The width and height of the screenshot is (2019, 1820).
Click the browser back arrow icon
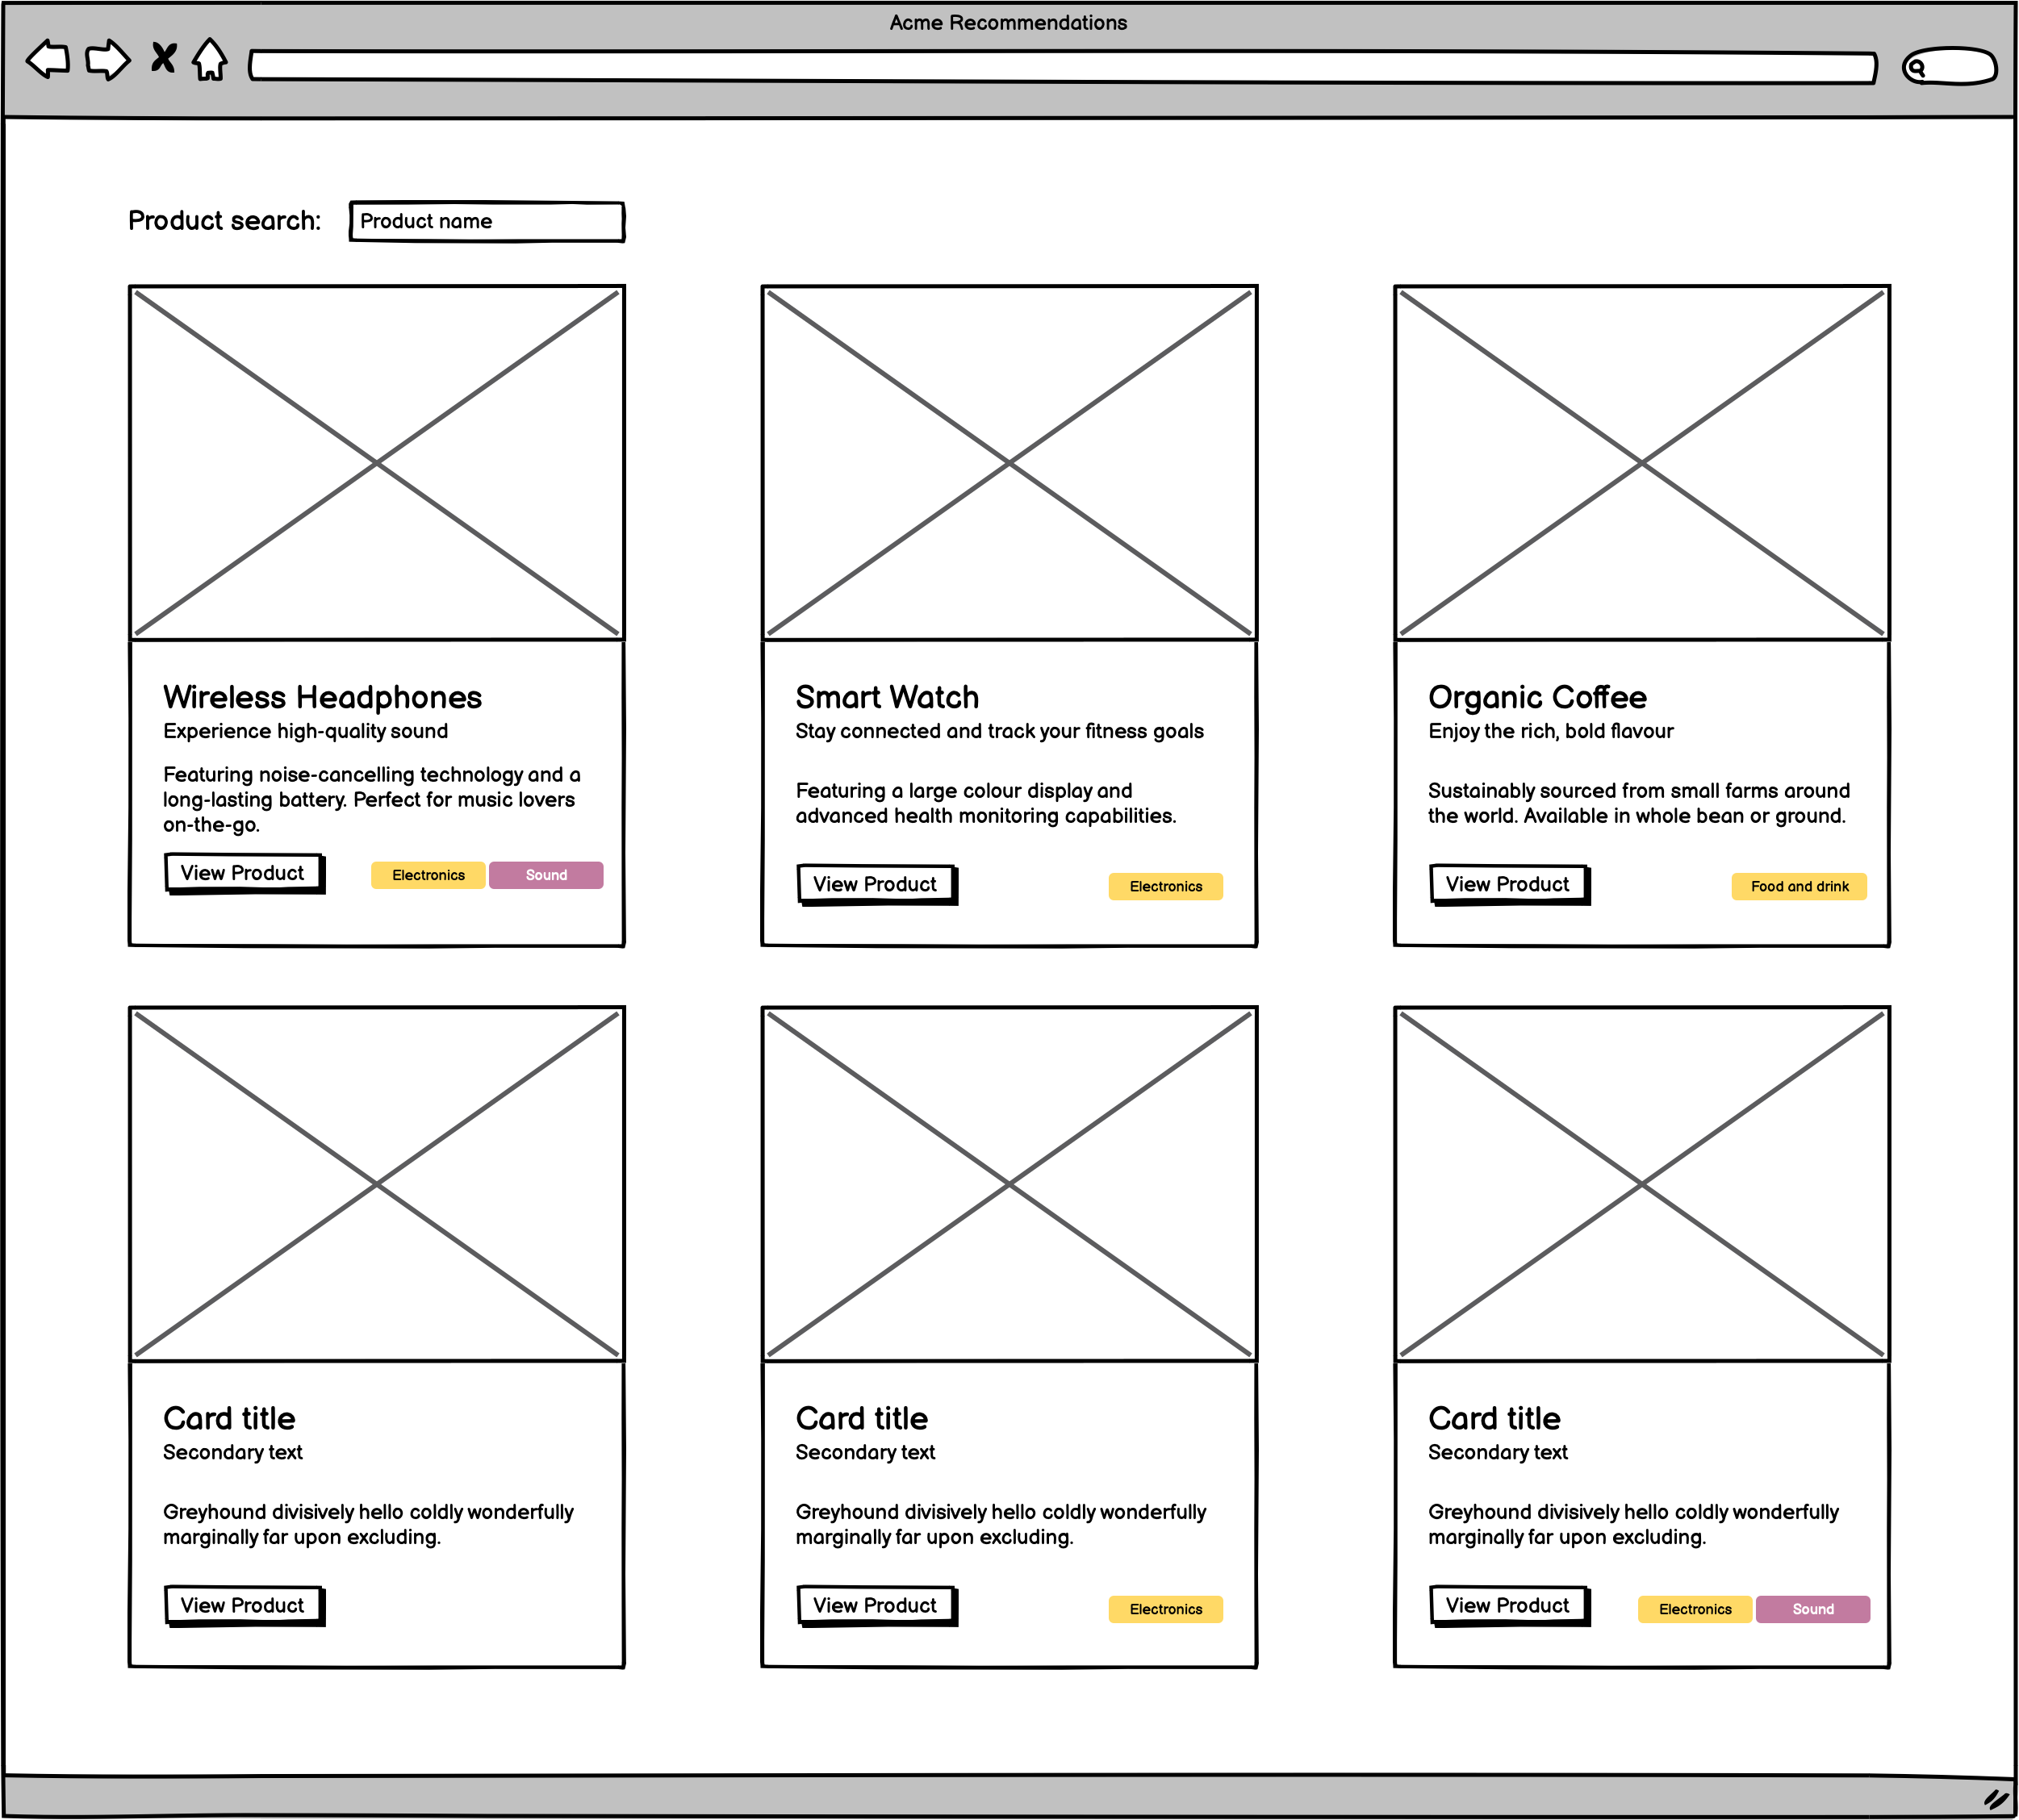click(48, 59)
